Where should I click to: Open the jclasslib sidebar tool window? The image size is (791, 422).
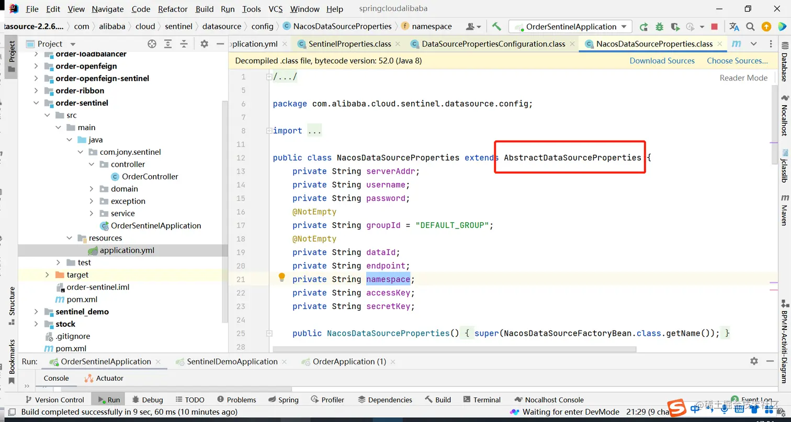point(784,166)
